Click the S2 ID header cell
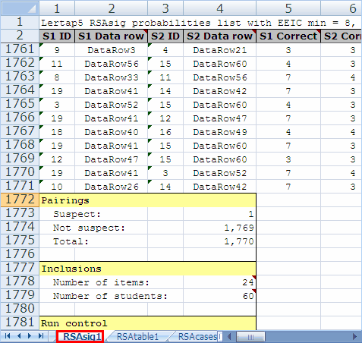This screenshot has height=343, width=362. (165, 36)
